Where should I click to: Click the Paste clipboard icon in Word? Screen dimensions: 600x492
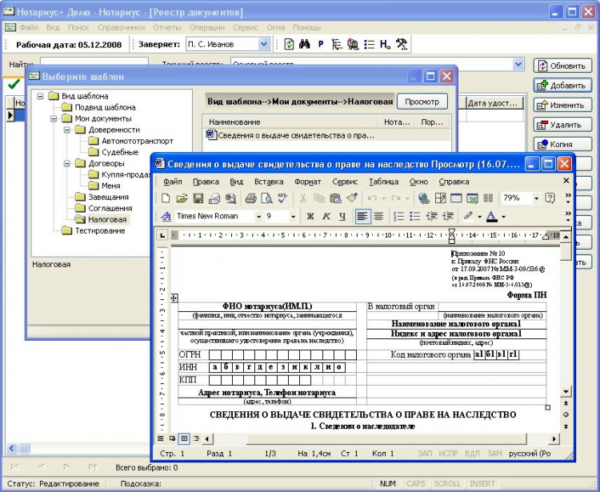pyautogui.click(x=335, y=198)
